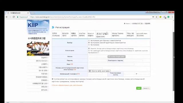
Task: Close the browser tab with its X
Action: (x=28, y=13)
